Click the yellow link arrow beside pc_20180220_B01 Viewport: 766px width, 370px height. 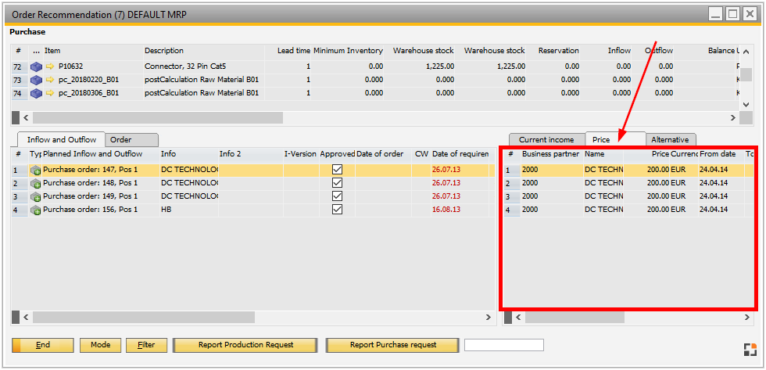pyautogui.click(x=50, y=80)
